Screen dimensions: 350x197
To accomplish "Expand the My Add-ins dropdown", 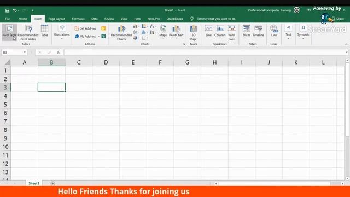I will [98, 37].
